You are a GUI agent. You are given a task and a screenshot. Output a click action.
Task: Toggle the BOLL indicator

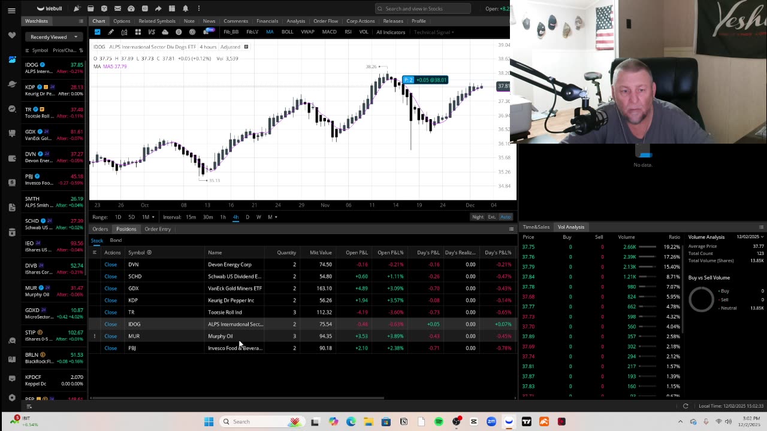pyautogui.click(x=287, y=32)
